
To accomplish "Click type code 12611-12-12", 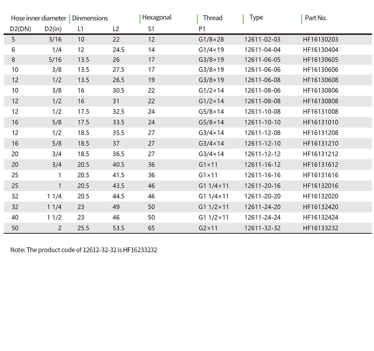I will coord(262,154).
